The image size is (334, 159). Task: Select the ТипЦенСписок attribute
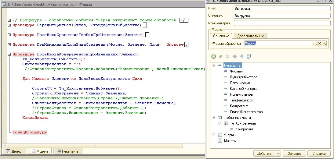click(x=241, y=100)
